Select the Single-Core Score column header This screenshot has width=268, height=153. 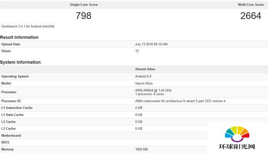84,4
